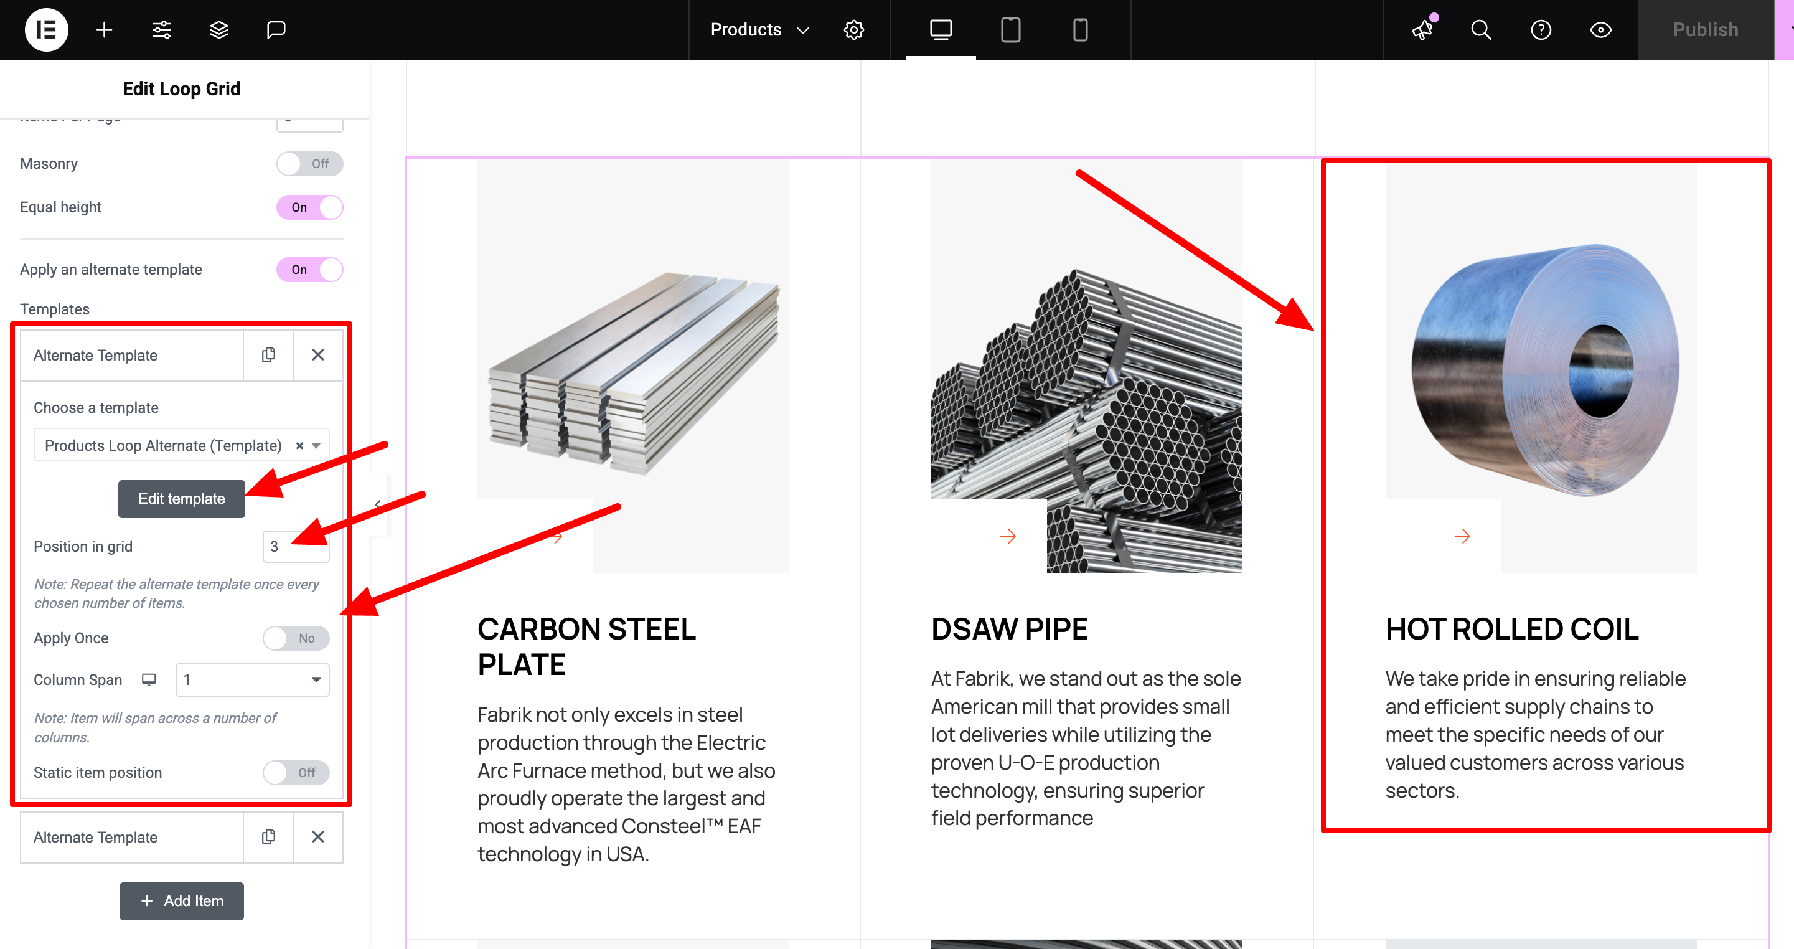This screenshot has width=1794, height=949.
Task: Click the Edit template button
Action: (x=181, y=499)
